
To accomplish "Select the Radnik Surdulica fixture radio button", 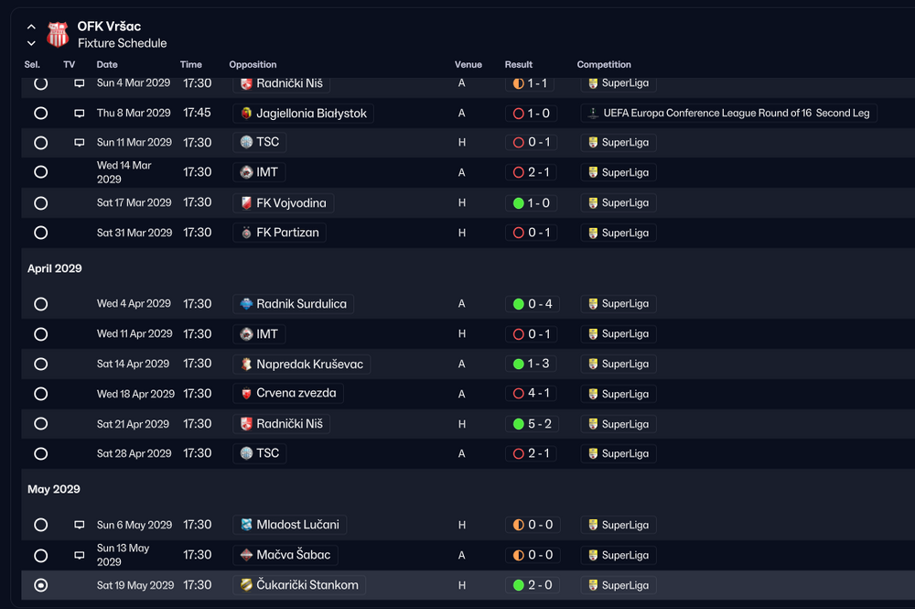I will pyautogui.click(x=41, y=304).
